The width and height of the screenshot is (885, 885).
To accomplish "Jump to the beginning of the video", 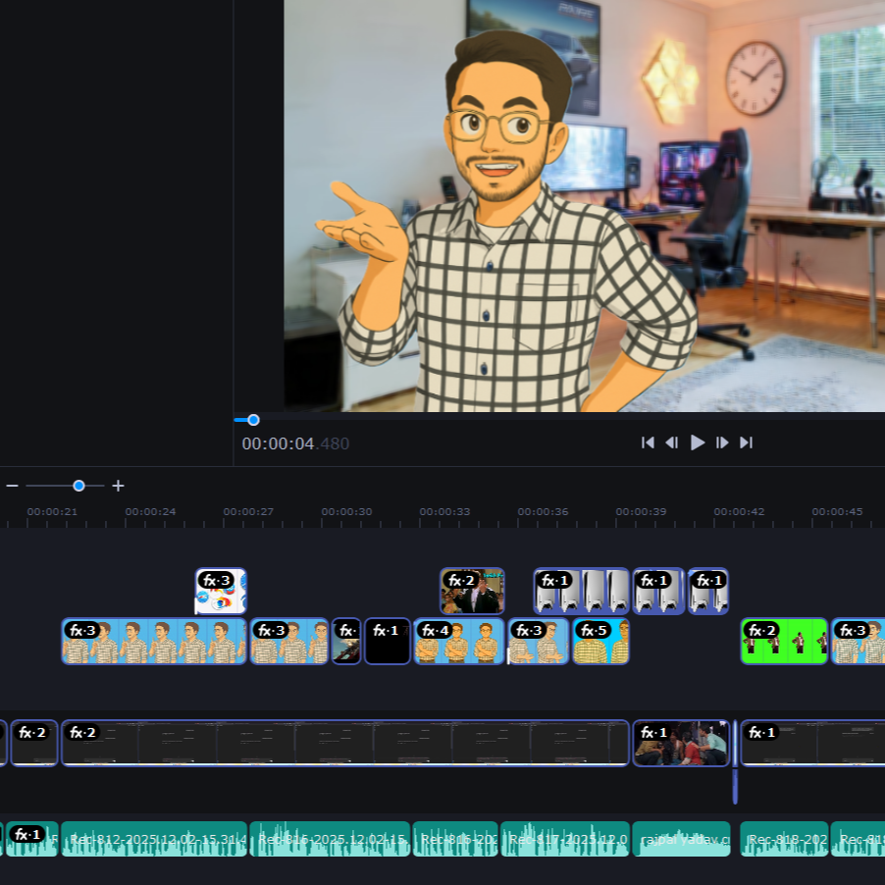I will coord(648,443).
